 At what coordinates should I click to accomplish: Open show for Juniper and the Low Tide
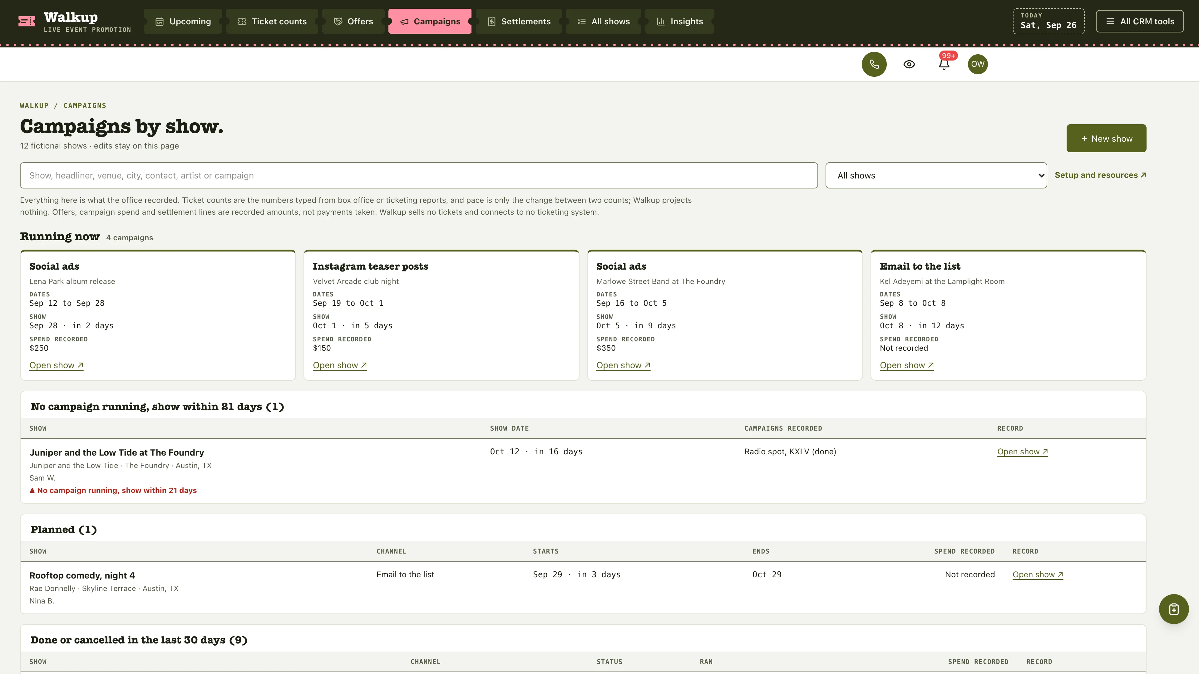pyautogui.click(x=1023, y=452)
